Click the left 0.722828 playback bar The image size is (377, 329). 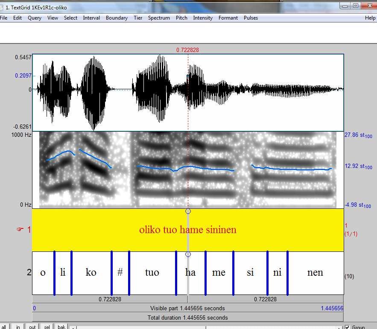coord(110,299)
